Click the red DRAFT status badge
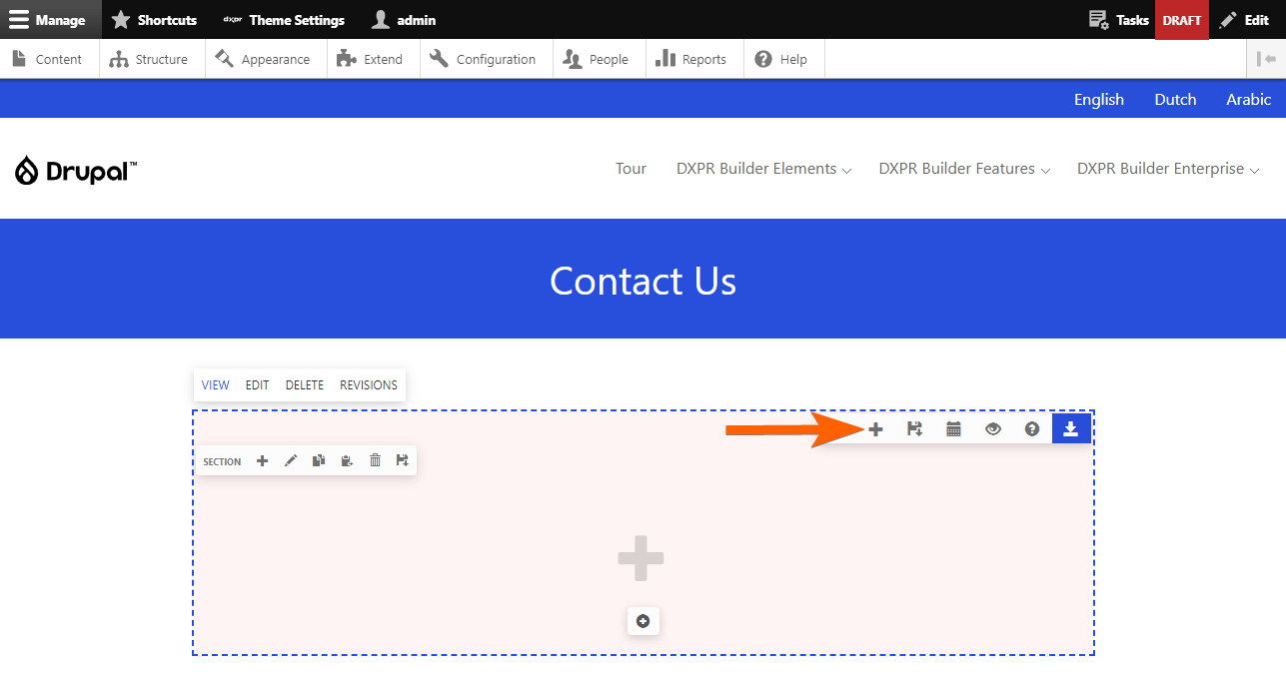Screen dimensions: 1286x680 click(x=1182, y=20)
